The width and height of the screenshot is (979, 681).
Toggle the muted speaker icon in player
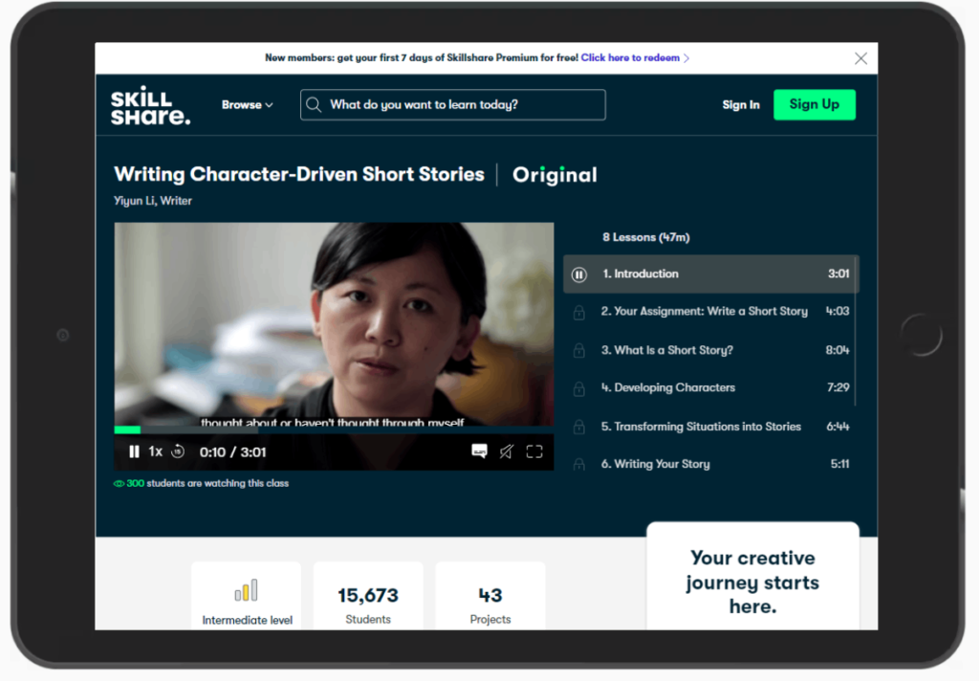click(507, 451)
